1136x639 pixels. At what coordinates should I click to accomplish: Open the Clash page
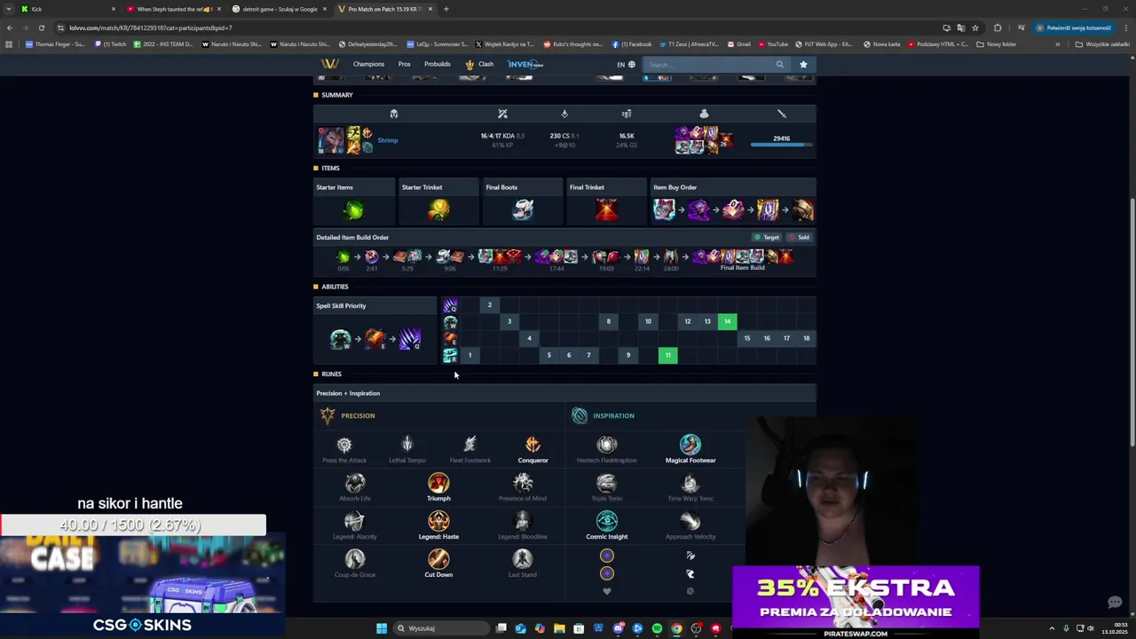click(x=479, y=64)
